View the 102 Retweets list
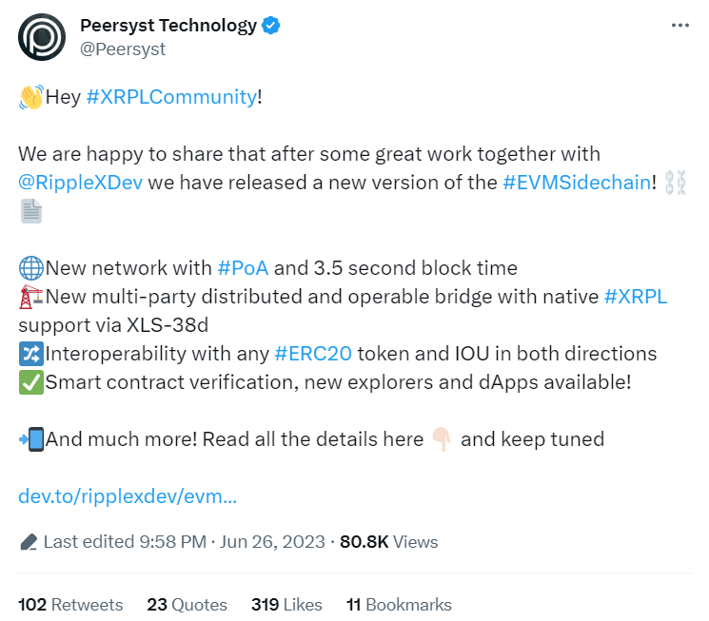709x621 pixels. [x=70, y=605]
